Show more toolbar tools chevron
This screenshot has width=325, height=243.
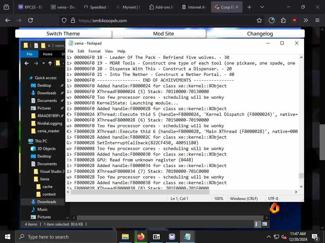[306, 20]
